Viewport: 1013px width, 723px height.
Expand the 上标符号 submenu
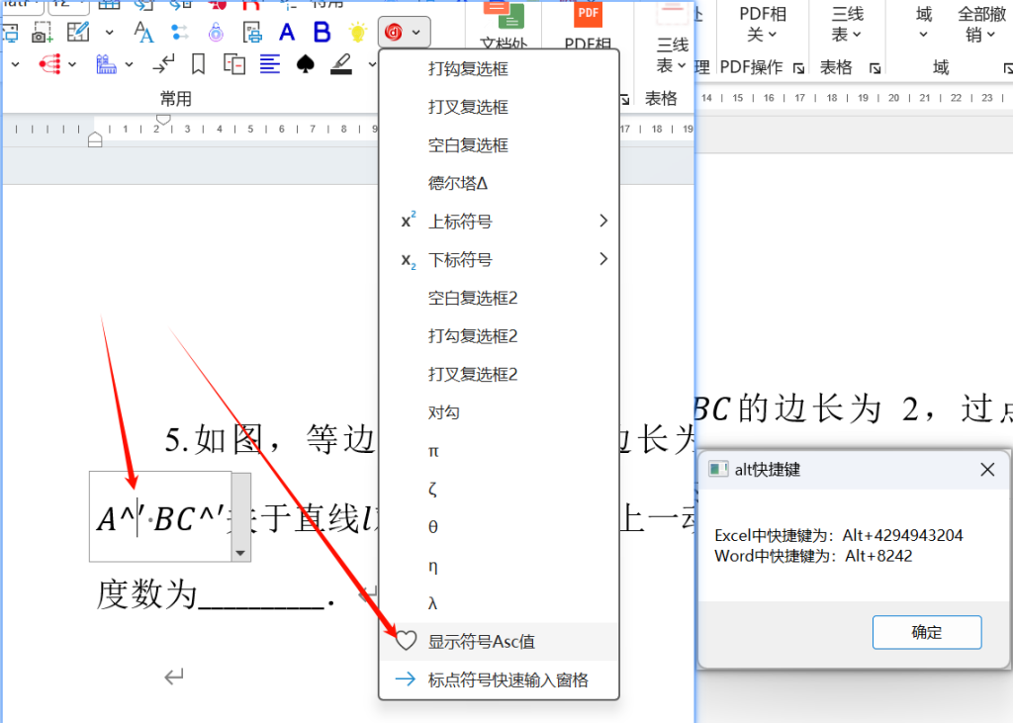(499, 221)
